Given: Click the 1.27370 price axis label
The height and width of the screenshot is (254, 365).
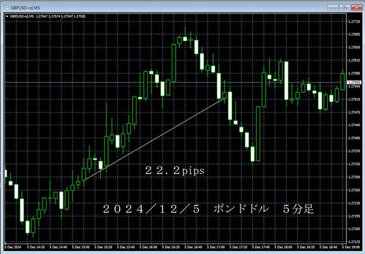Looking at the screenshot, I should point(354,151).
